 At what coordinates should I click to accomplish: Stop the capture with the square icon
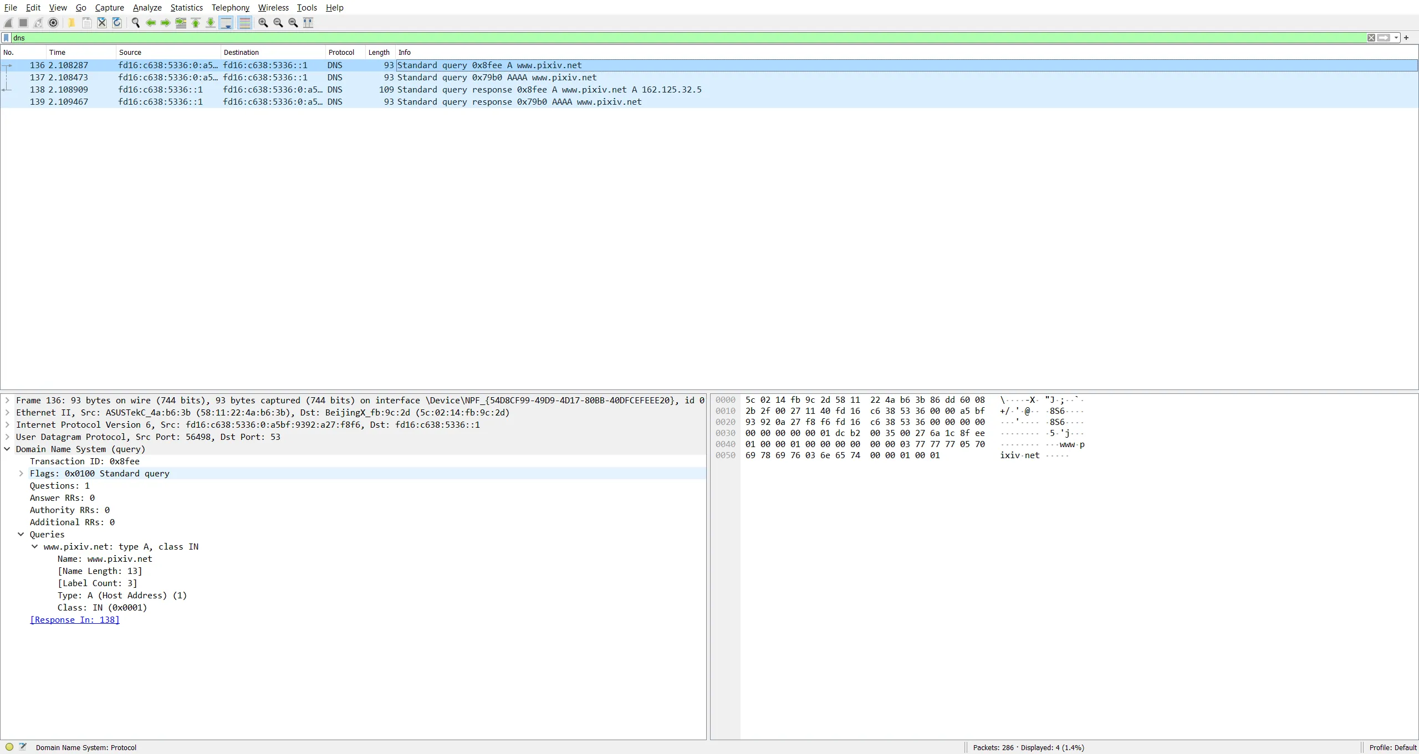point(23,23)
